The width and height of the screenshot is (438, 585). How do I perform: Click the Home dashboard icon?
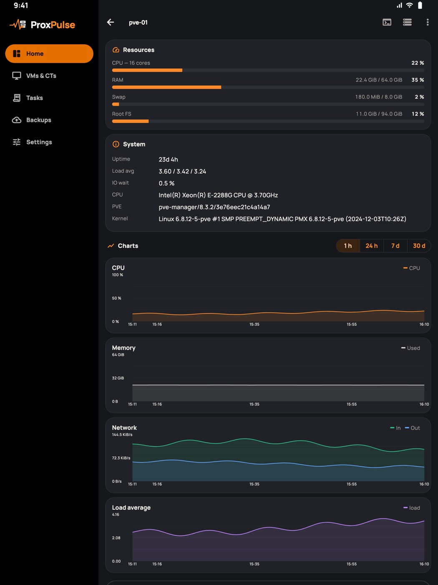pyautogui.click(x=17, y=53)
